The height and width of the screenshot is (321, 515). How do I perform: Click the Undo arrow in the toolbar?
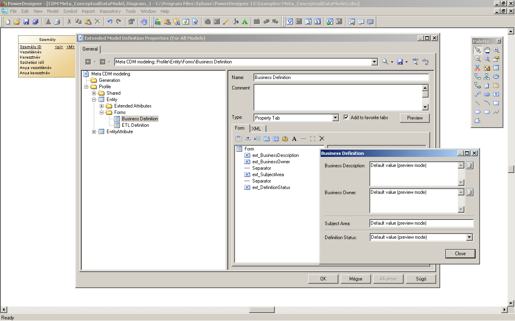tap(109, 22)
